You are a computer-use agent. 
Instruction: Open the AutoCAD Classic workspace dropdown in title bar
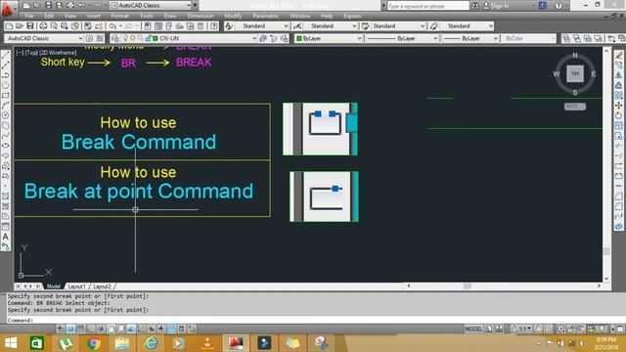(150, 5)
